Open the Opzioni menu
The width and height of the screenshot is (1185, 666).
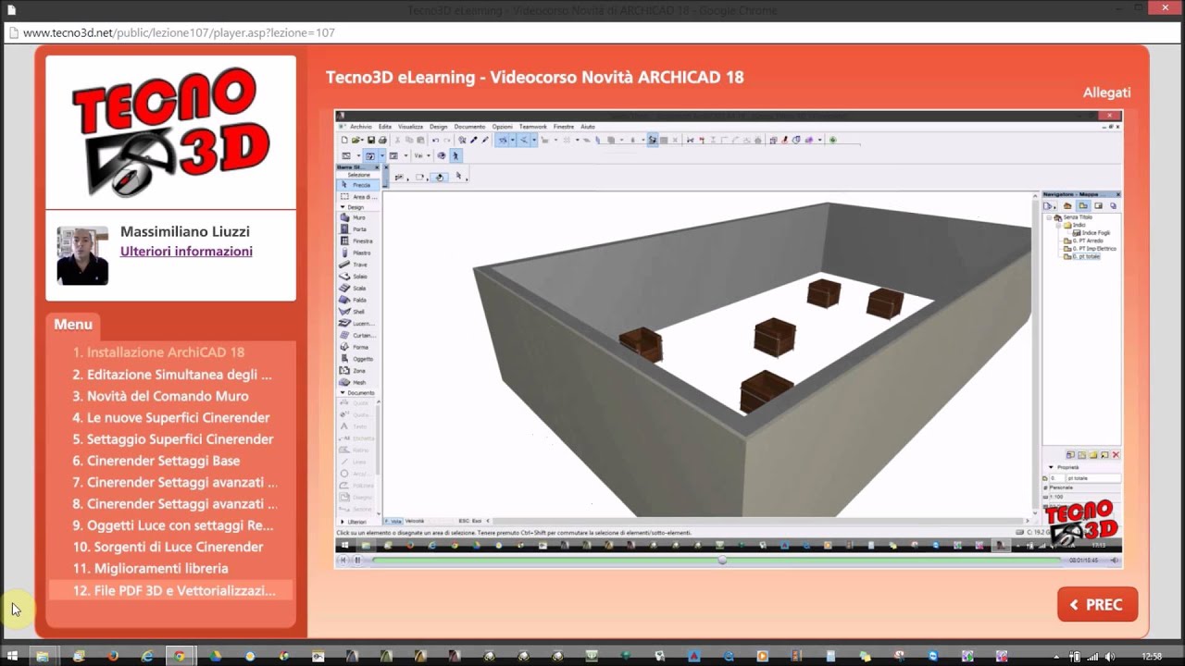502,127
